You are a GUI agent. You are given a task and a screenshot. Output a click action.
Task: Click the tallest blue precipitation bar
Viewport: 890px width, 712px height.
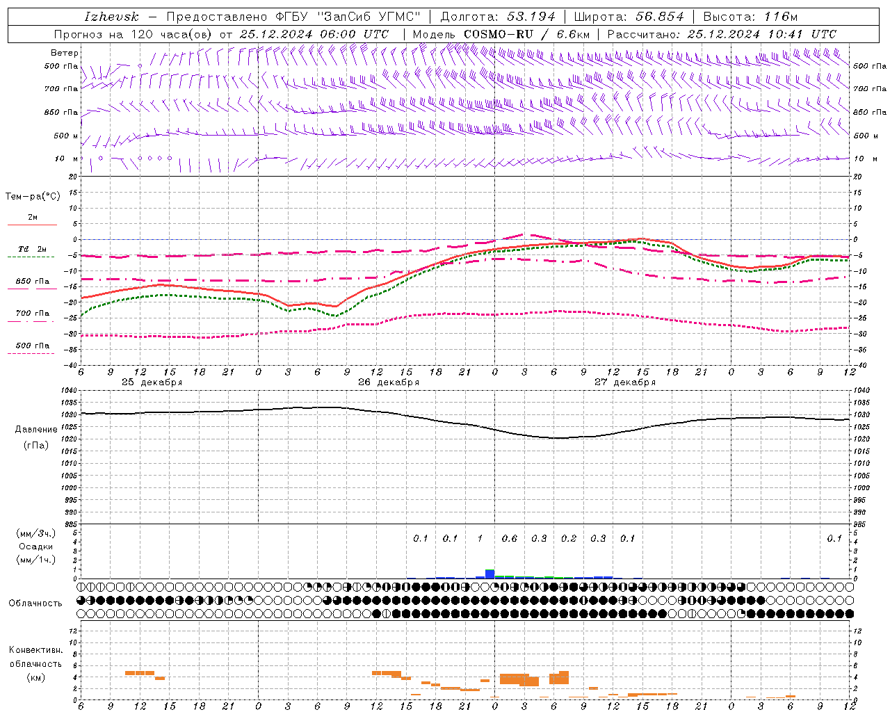(x=489, y=574)
